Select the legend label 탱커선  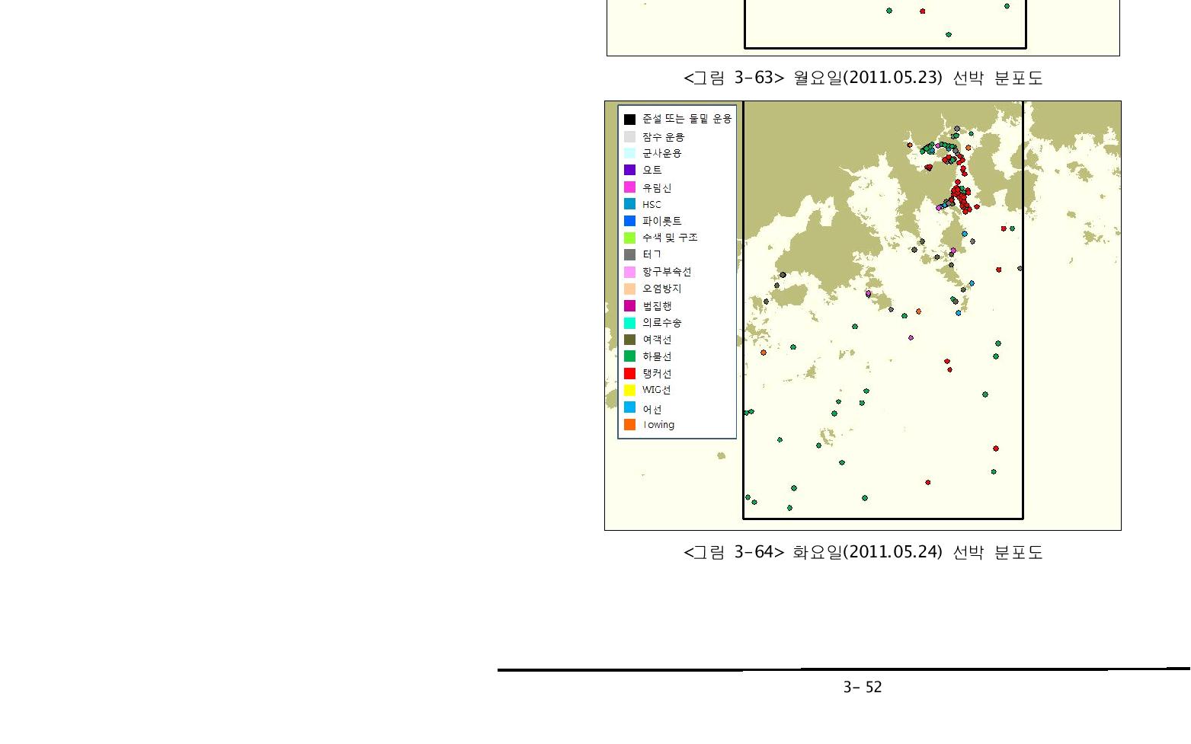click(657, 374)
